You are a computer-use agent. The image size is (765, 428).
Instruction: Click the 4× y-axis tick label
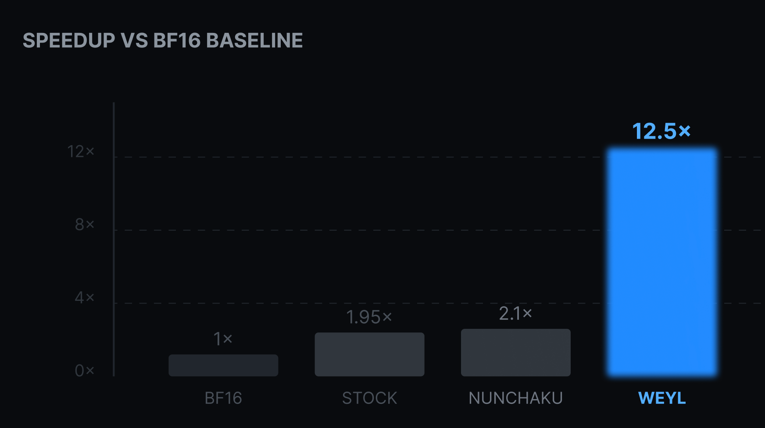point(85,298)
